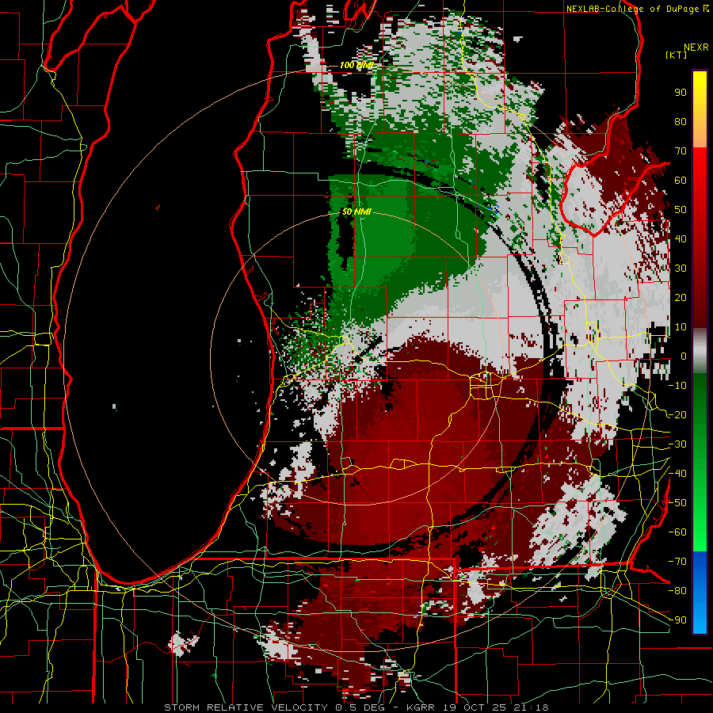Click the 50 NMI range ring label
Screen dimensions: 713x713
pos(356,212)
